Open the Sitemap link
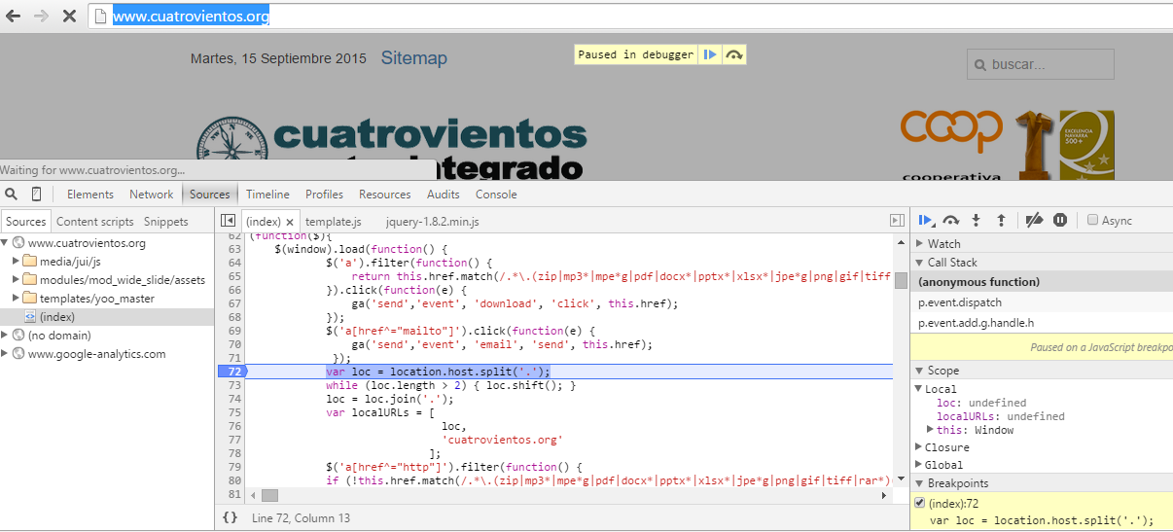The image size is (1173, 532). tap(414, 58)
